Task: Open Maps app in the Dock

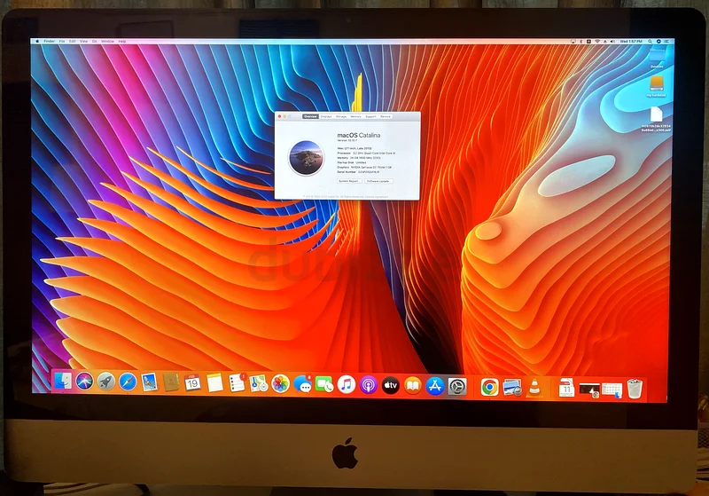Action: [259, 384]
